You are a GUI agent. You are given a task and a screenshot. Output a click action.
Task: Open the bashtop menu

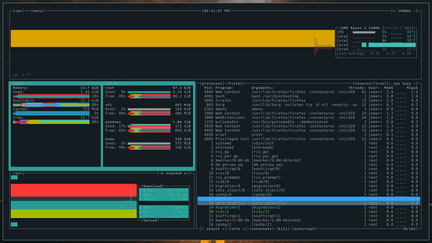[37, 11]
